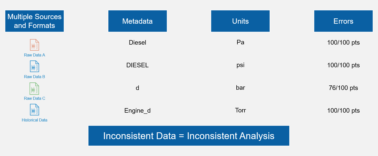Viewport: 378px width, 156px height.
Task: Click the green Raw Data C file icon
Action: click(x=35, y=88)
